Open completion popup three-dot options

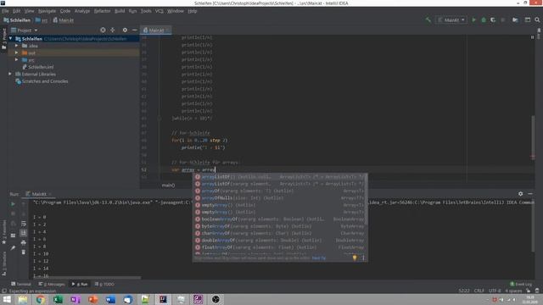[363, 258]
